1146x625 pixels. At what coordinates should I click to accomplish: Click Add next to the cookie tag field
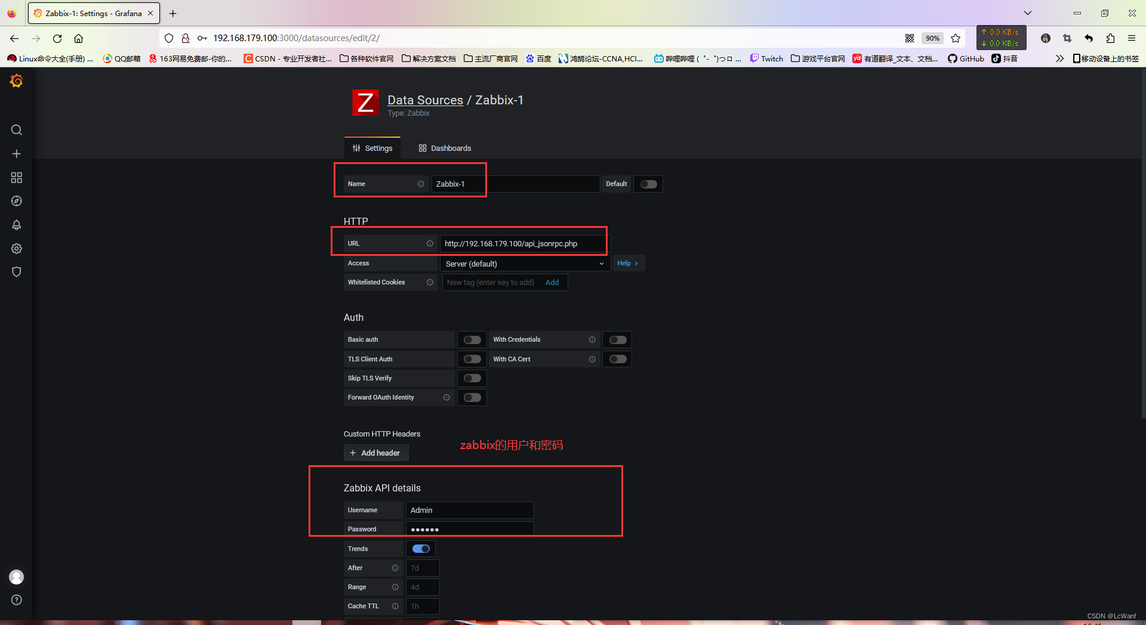pos(552,283)
